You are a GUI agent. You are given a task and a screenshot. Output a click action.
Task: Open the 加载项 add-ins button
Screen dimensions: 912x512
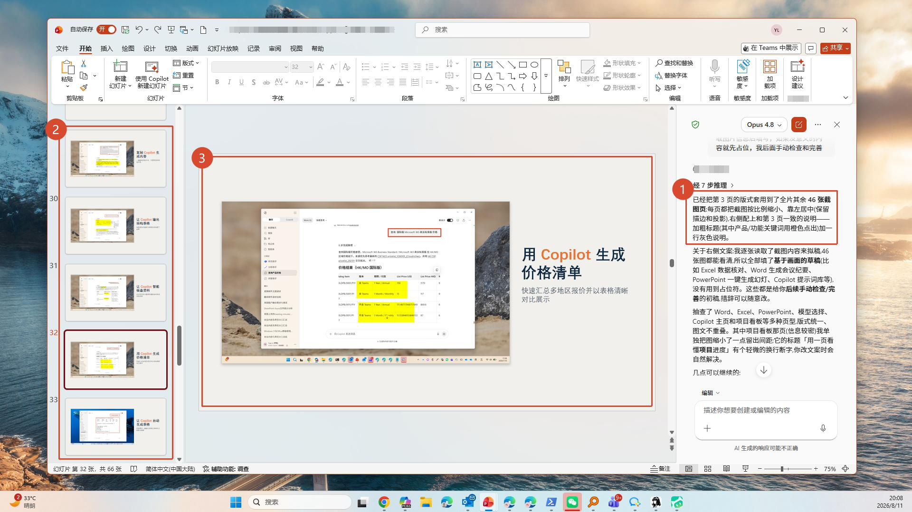tap(770, 74)
